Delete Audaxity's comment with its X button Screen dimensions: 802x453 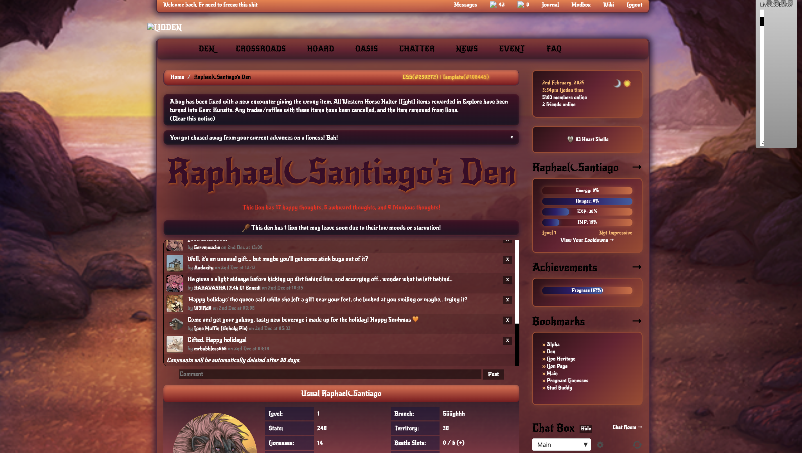508,259
